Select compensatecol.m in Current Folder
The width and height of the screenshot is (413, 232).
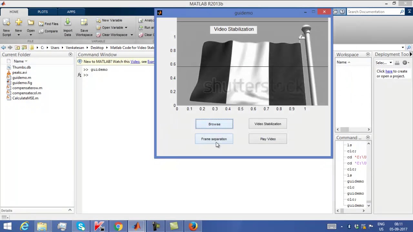27,93
